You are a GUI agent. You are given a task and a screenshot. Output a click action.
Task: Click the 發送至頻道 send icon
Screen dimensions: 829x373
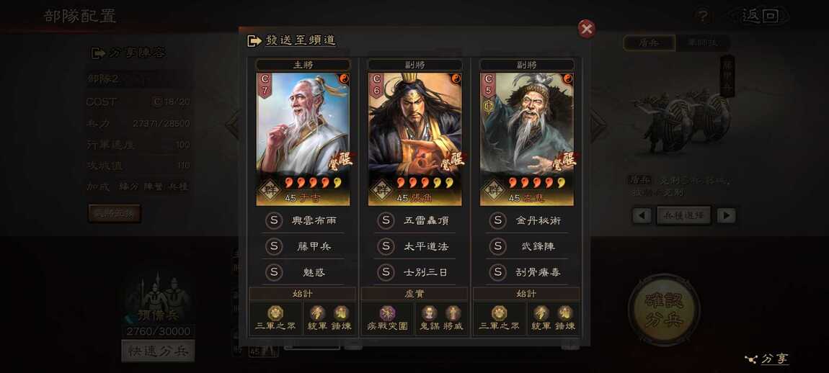254,40
